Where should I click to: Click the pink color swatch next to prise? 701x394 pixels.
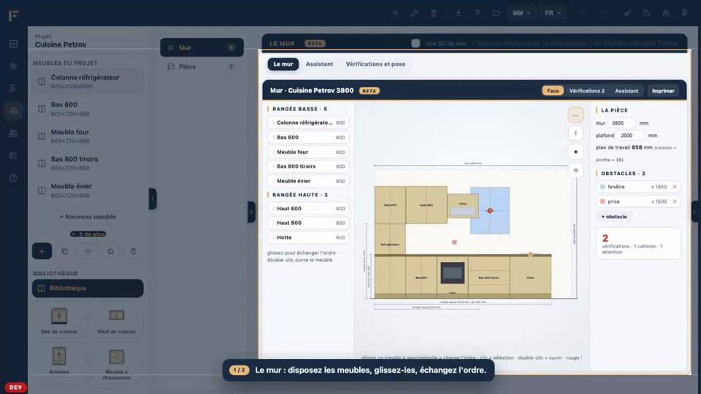click(602, 201)
